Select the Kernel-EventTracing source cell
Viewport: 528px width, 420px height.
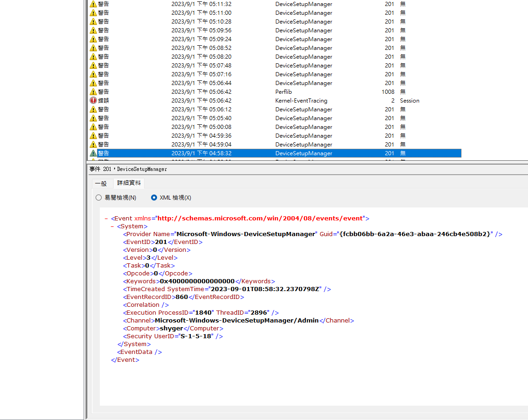301,101
